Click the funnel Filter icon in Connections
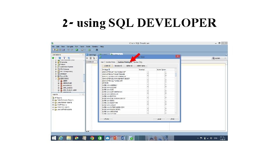 tap(64, 58)
